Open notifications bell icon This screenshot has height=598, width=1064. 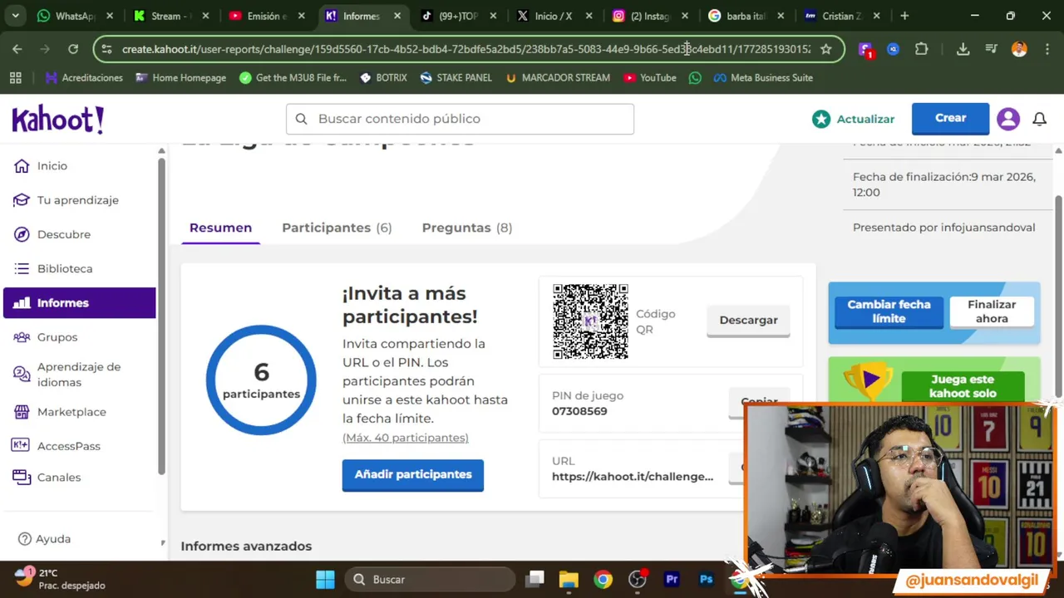[x=1039, y=120]
